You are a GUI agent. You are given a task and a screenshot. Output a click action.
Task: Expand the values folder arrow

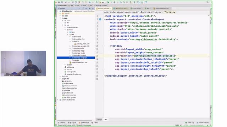point(70,60)
